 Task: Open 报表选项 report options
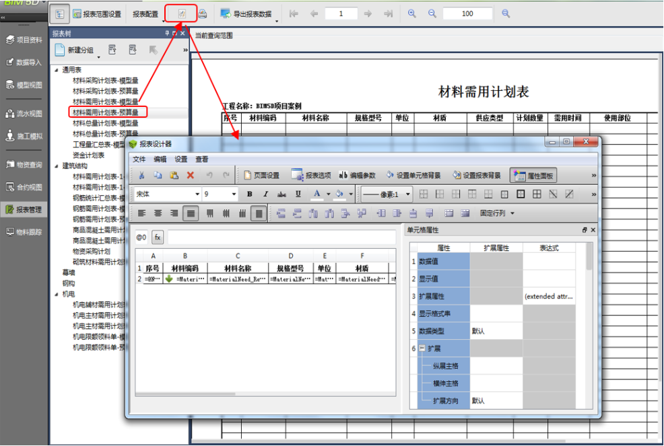point(311,175)
